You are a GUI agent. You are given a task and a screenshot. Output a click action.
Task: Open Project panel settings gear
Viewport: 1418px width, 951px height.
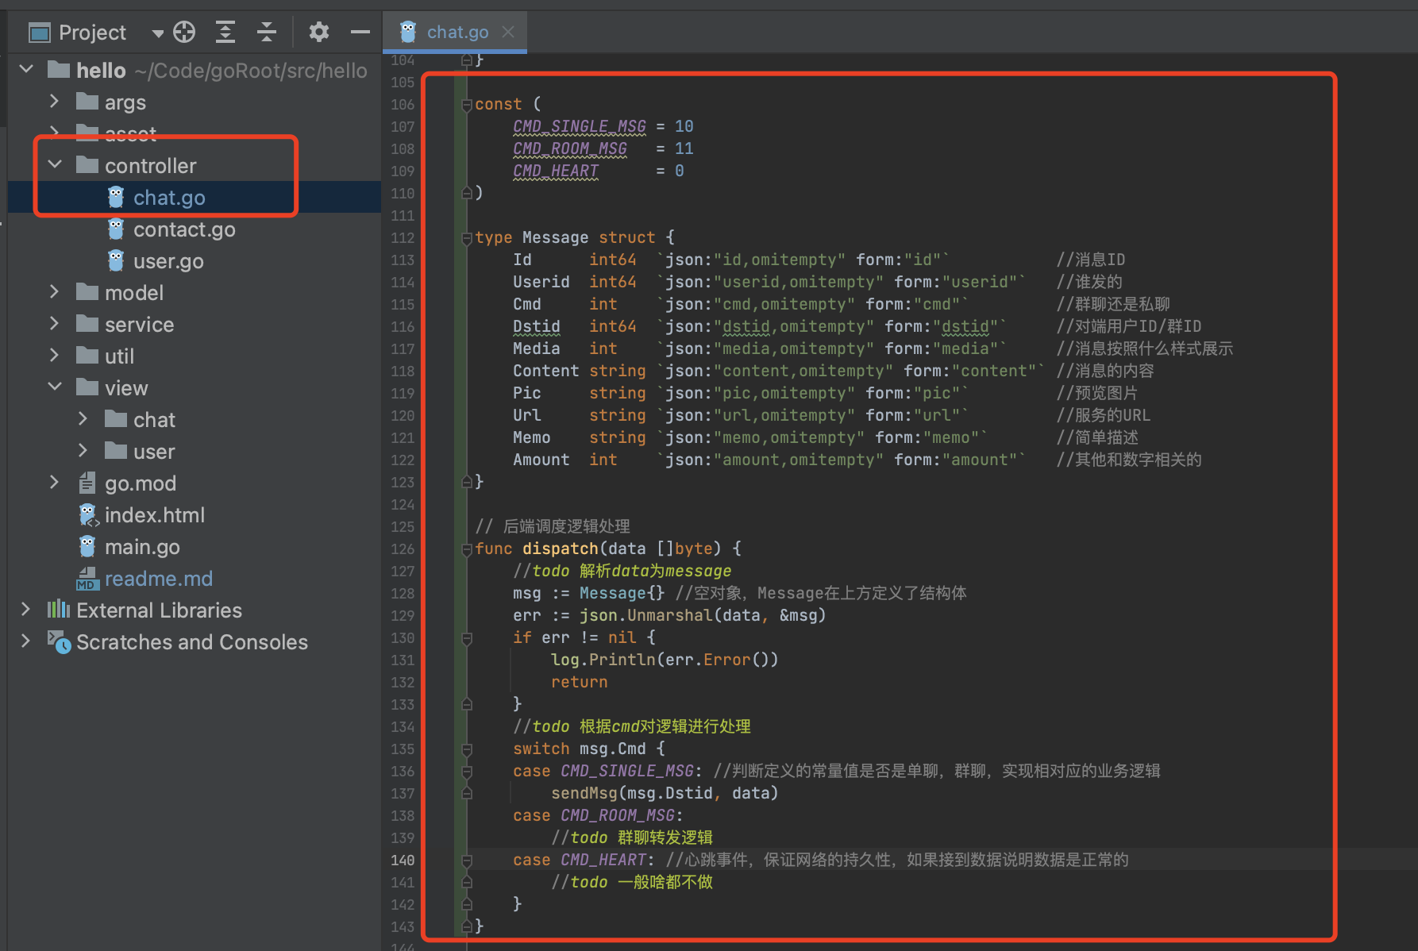click(x=319, y=32)
